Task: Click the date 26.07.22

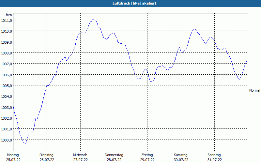Action: (47, 160)
